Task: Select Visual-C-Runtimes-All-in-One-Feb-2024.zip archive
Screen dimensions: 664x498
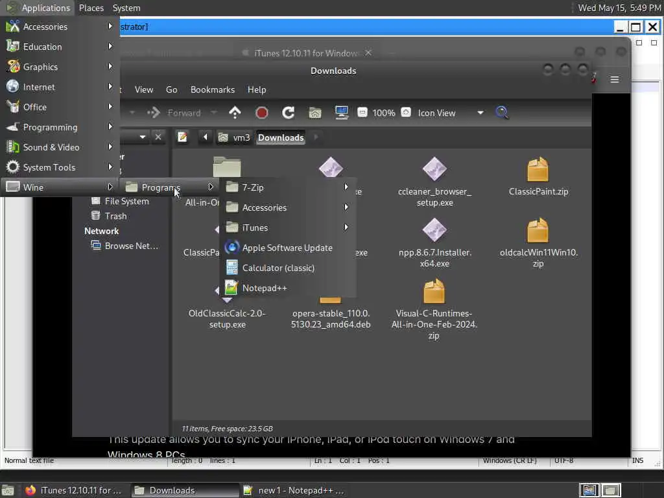Action: click(x=434, y=311)
